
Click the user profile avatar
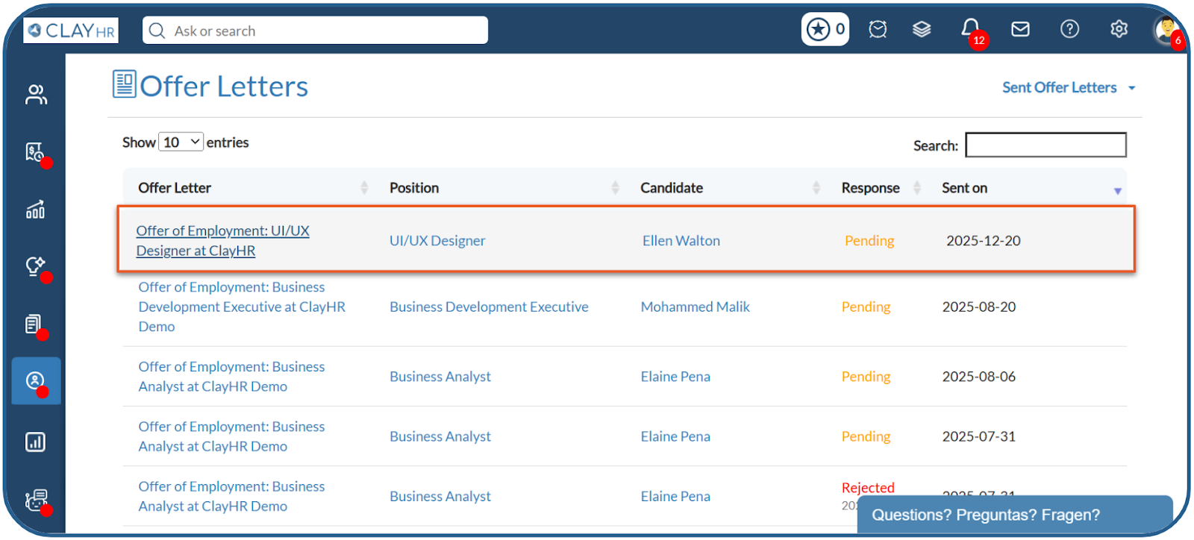1166,29
